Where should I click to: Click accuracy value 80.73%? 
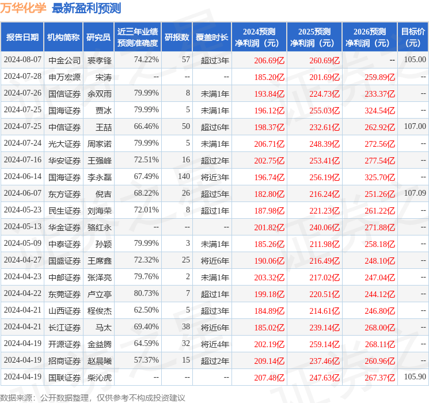(x=146, y=293)
